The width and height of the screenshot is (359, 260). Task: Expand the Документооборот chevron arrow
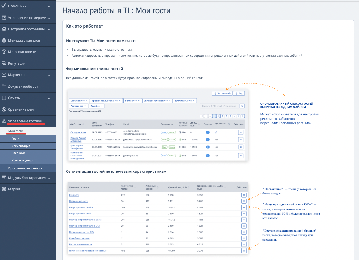(x=49, y=87)
